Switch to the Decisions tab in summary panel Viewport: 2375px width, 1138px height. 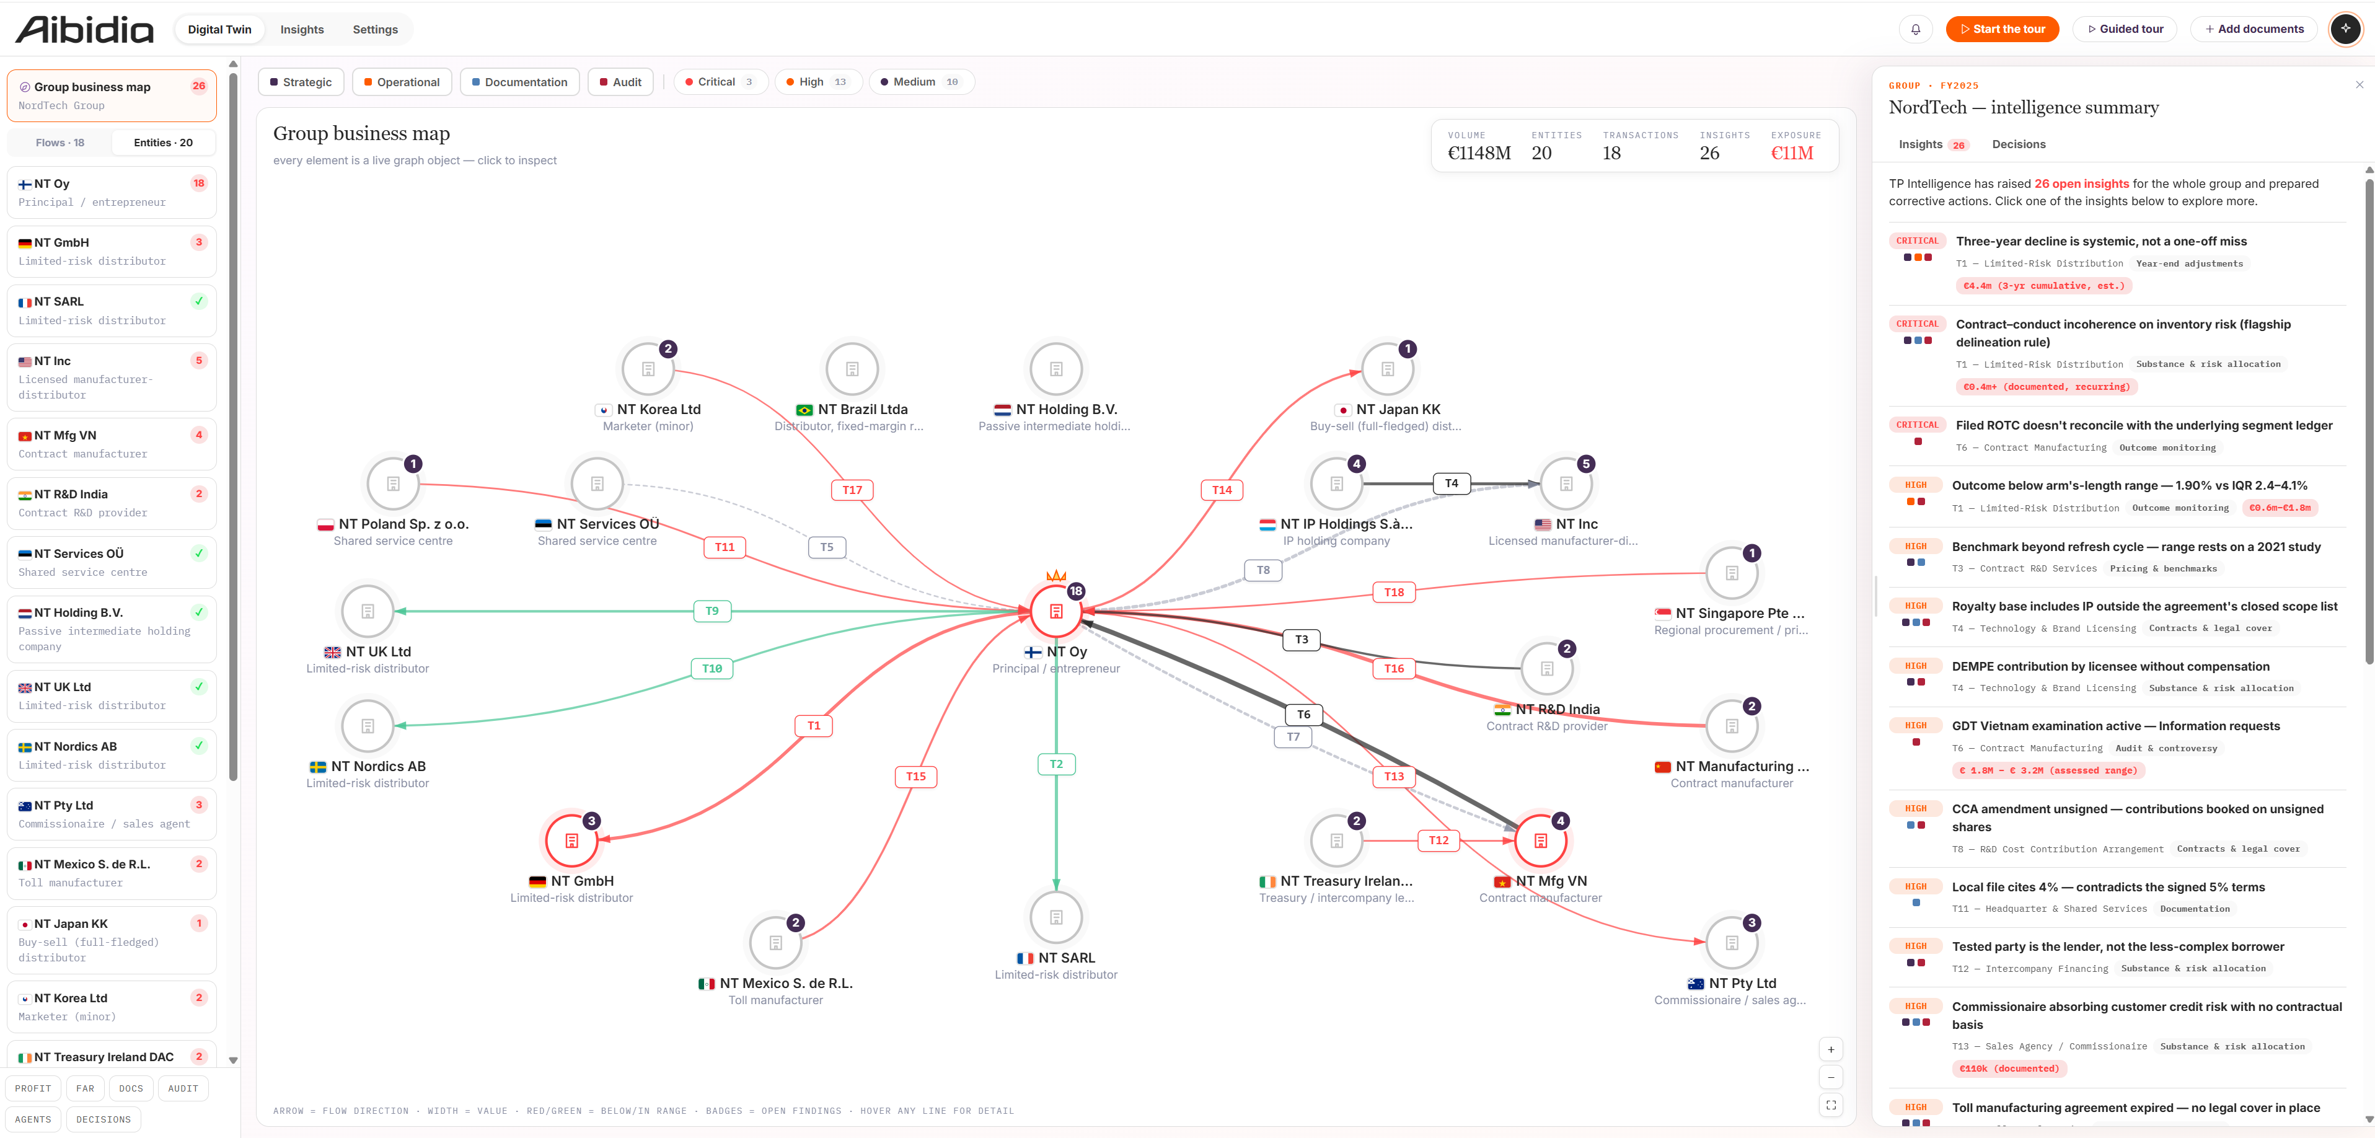[x=2018, y=145]
